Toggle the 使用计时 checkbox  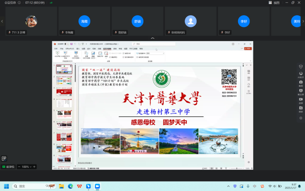tap(123, 53)
